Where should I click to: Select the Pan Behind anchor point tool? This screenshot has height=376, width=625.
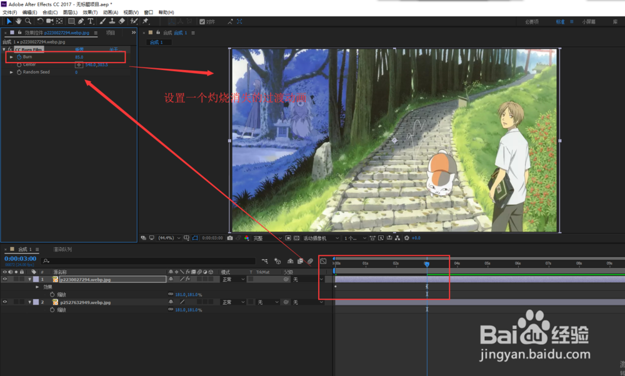(59, 21)
